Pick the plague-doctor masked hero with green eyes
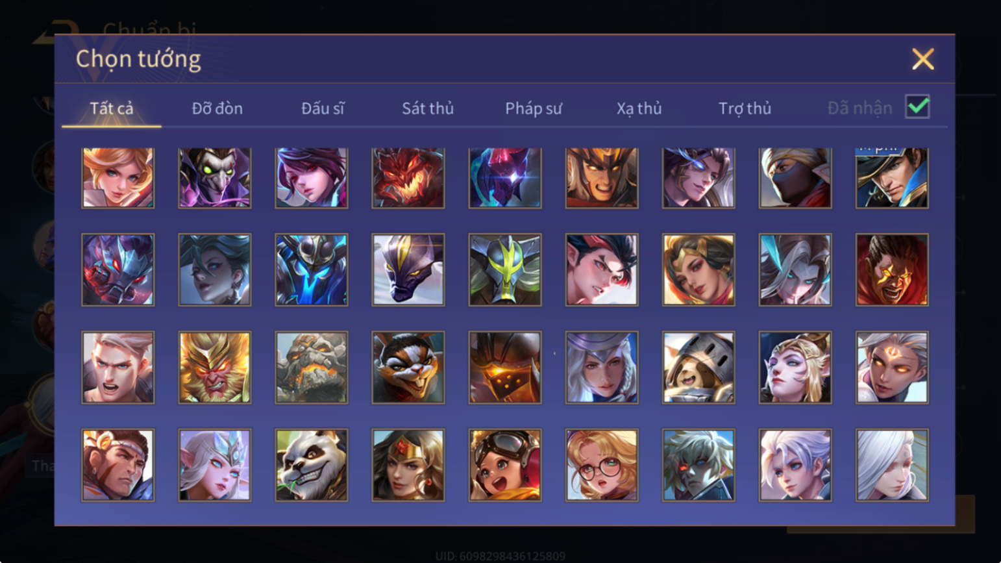The width and height of the screenshot is (1001, 563). click(215, 178)
